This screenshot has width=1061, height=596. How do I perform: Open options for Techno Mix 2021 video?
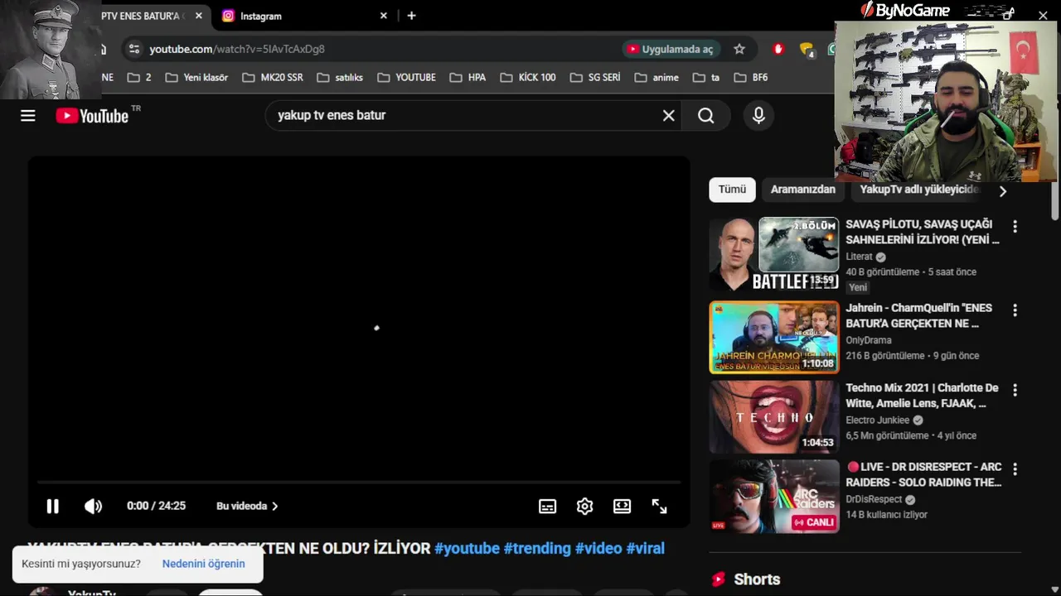click(1015, 389)
